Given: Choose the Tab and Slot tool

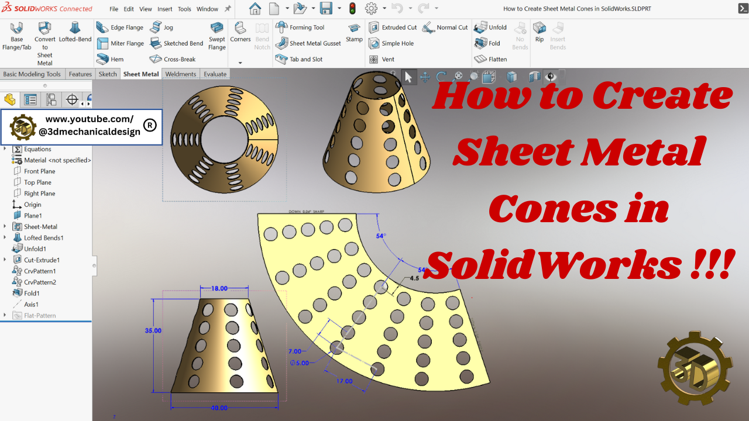Looking at the screenshot, I should point(299,59).
